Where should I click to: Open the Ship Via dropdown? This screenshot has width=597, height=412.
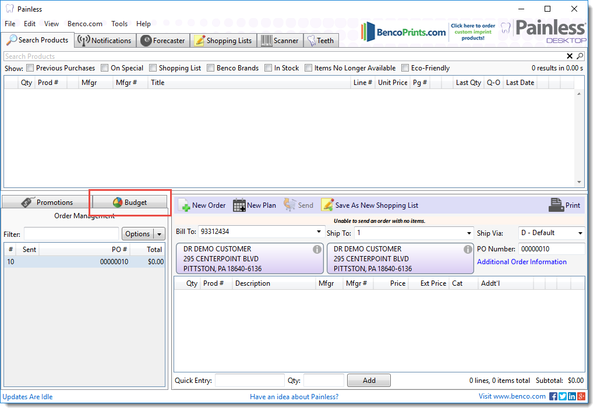(580, 233)
